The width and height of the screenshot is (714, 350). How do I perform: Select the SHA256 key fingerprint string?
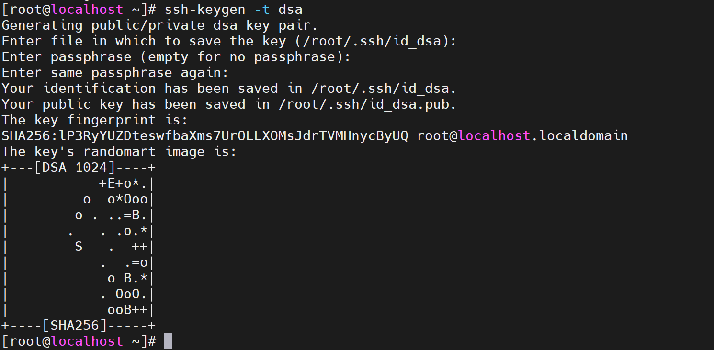click(205, 136)
